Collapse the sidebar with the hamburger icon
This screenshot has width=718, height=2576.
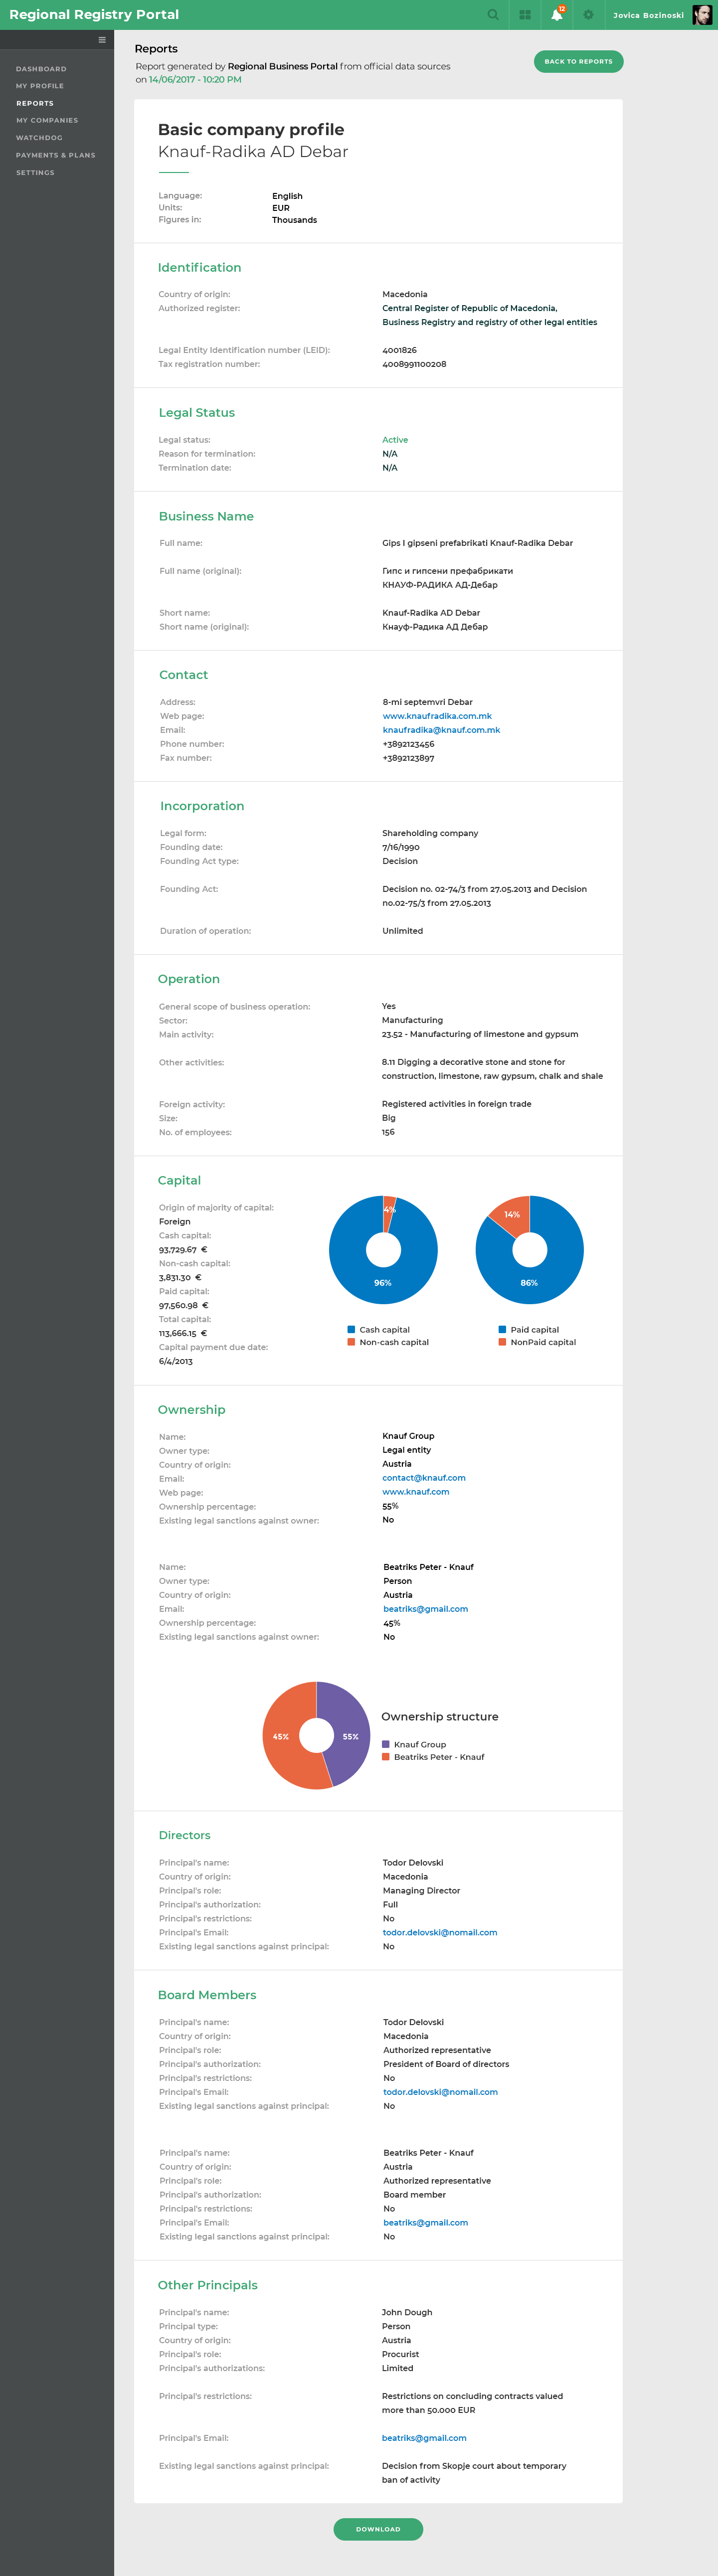[x=102, y=40]
